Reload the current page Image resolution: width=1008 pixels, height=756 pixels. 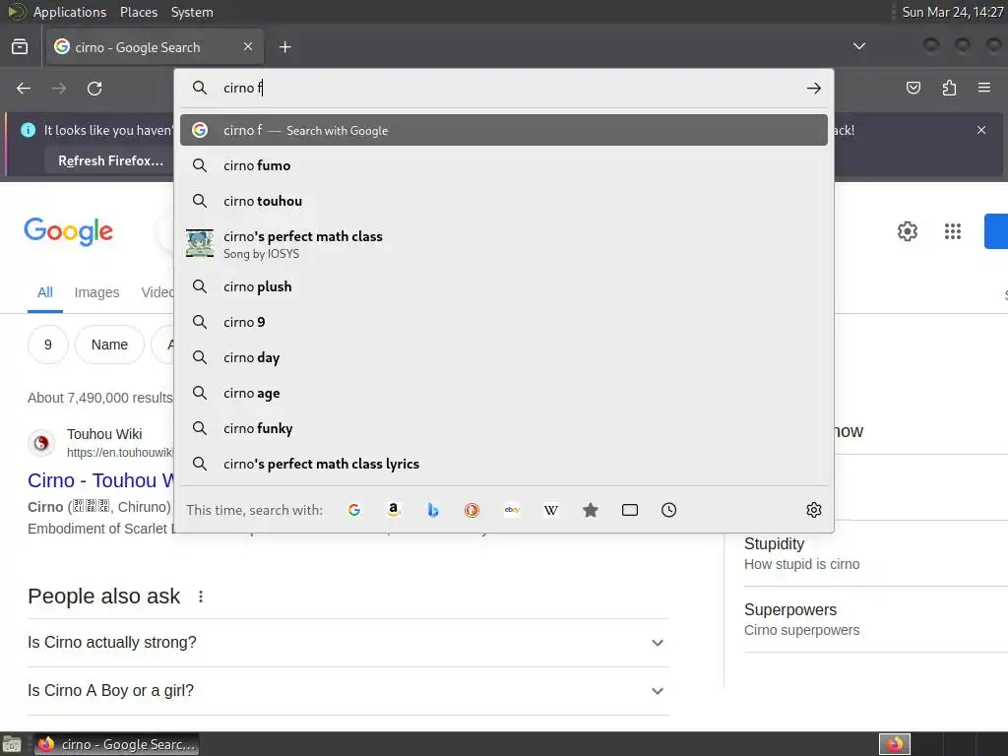(94, 88)
